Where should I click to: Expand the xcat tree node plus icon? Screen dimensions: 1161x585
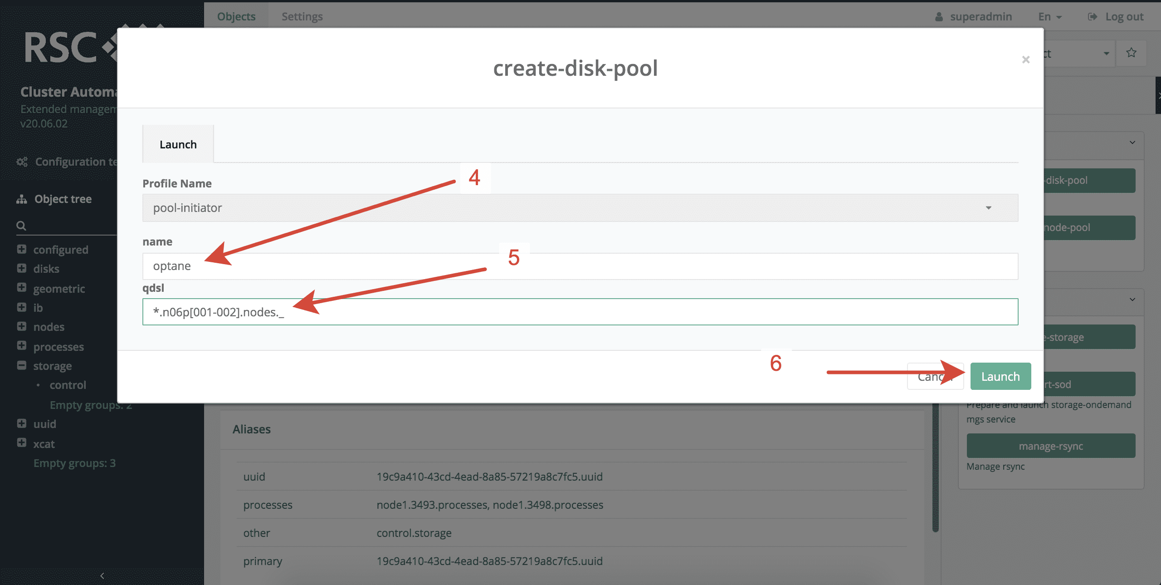(22, 443)
